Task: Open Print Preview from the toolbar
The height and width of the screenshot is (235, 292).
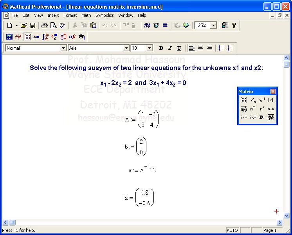Action: [54, 25]
